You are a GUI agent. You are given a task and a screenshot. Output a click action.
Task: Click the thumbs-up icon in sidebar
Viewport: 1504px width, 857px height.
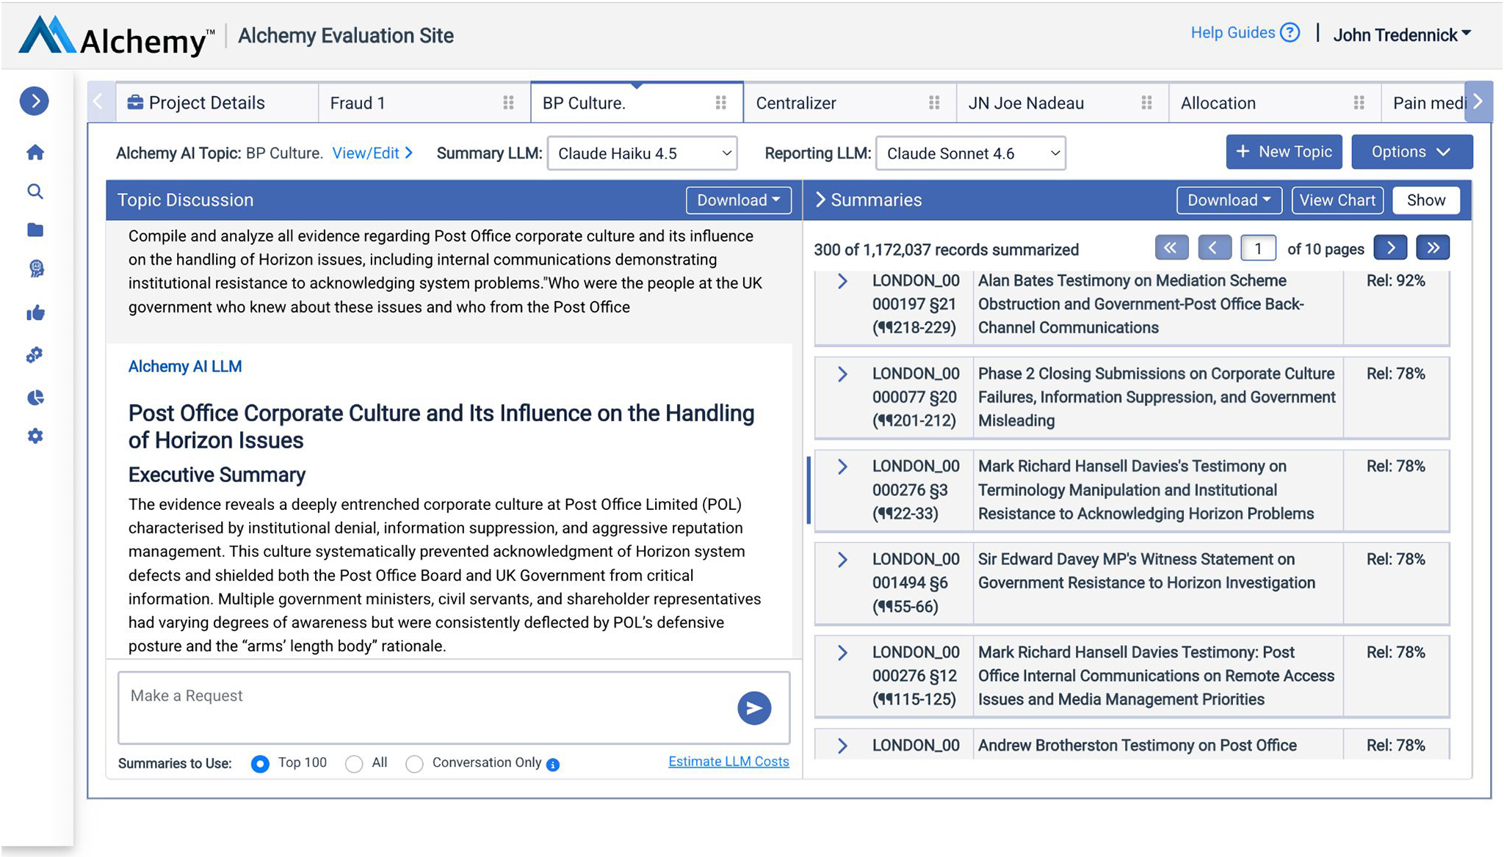35,313
